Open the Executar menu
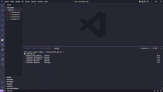 coord(34,2)
